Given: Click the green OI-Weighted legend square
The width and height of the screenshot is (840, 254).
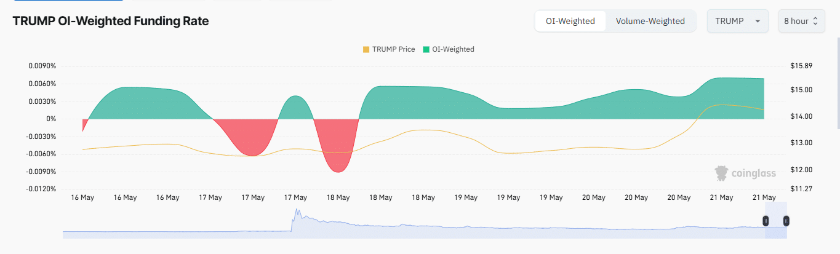Looking at the screenshot, I should (426, 49).
